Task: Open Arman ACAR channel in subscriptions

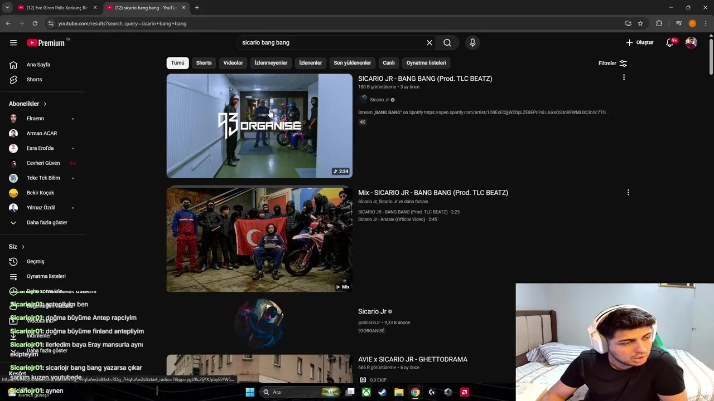Action: tap(42, 133)
